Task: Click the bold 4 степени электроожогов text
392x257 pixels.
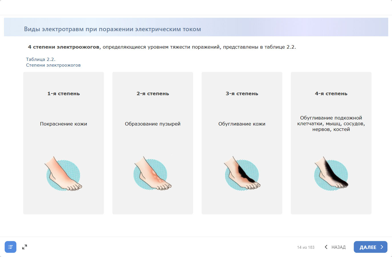Action: [x=63, y=47]
